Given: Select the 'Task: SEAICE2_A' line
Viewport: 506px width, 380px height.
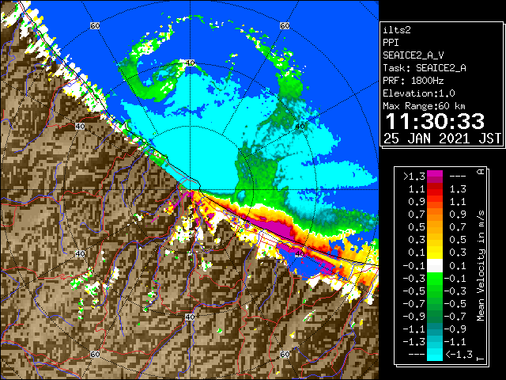Looking at the screenshot, I should coord(425,68).
